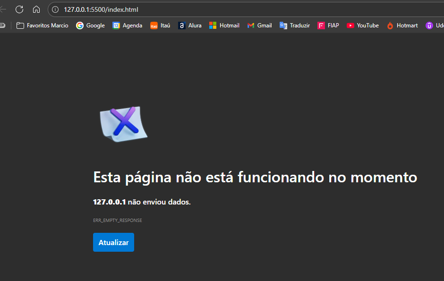Open the YouTube bookmark
The width and height of the screenshot is (444, 281).
[x=362, y=26]
